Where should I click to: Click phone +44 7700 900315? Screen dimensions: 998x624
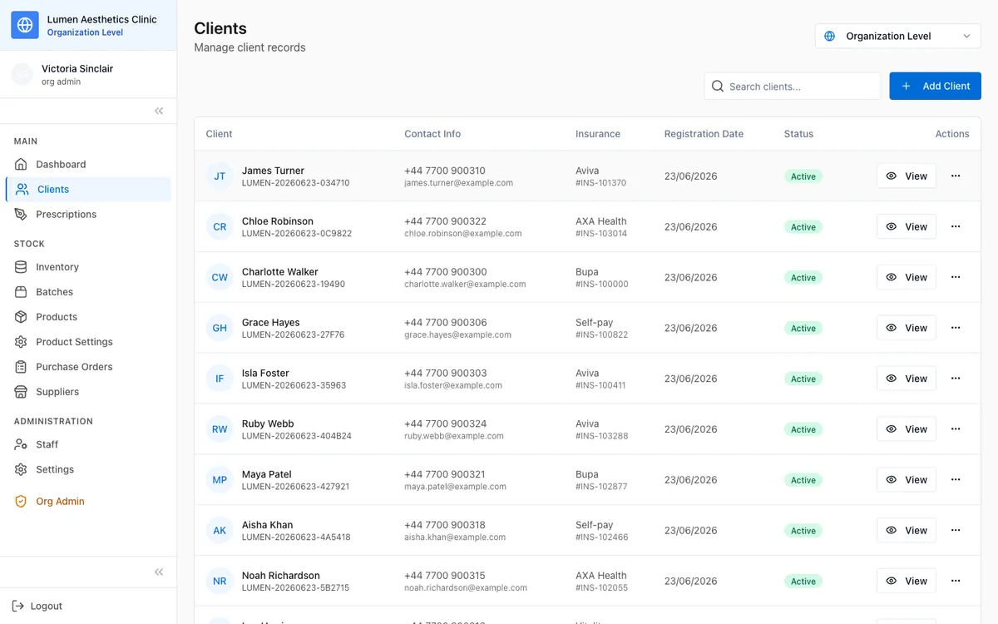click(x=445, y=575)
